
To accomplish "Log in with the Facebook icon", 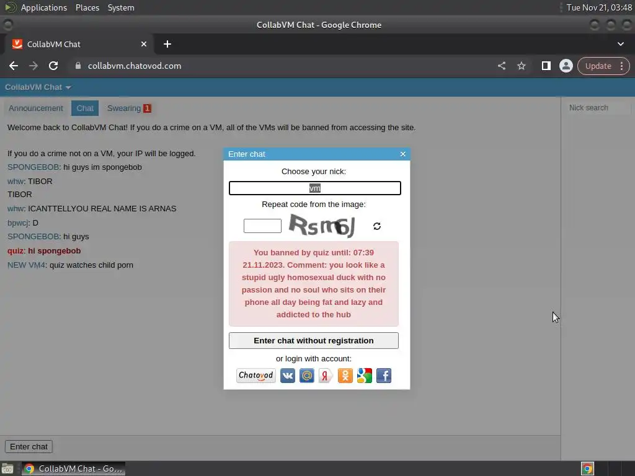I will pos(384,376).
